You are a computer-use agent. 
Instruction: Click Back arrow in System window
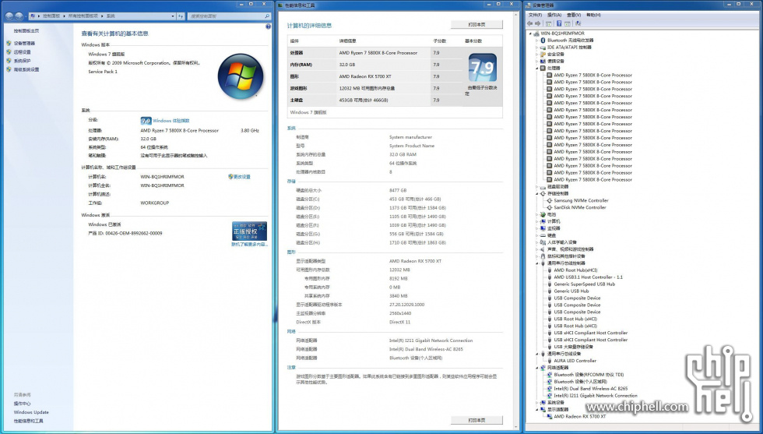click(x=9, y=16)
